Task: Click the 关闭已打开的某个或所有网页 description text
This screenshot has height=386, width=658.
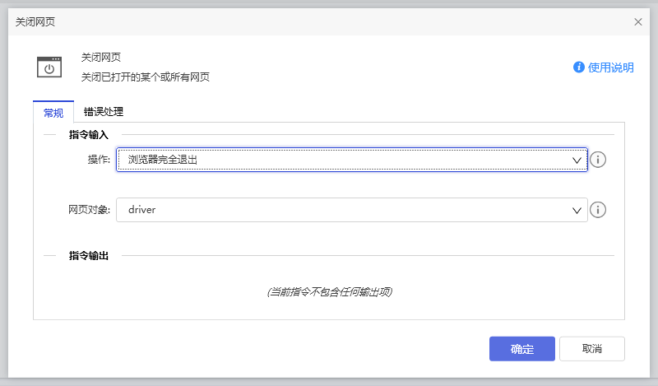Action: coord(145,77)
